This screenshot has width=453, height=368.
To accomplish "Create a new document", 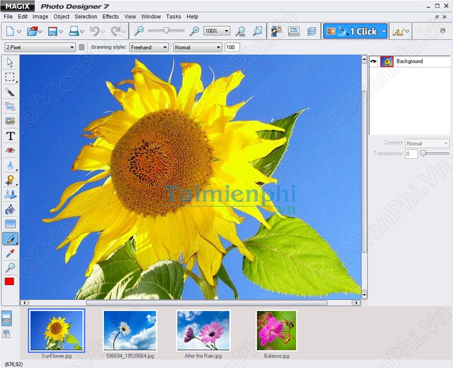I will tap(10, 31).
